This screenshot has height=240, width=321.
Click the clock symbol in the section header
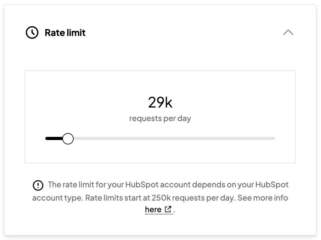(31, 32)
